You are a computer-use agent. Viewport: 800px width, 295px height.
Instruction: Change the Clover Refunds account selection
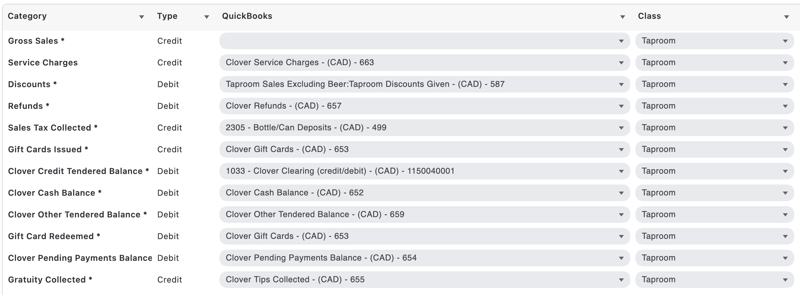tap(424, 106)
